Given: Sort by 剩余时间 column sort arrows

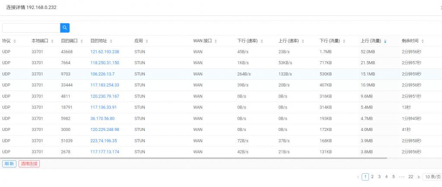Looking at the screenshot, I should point(423,41).
